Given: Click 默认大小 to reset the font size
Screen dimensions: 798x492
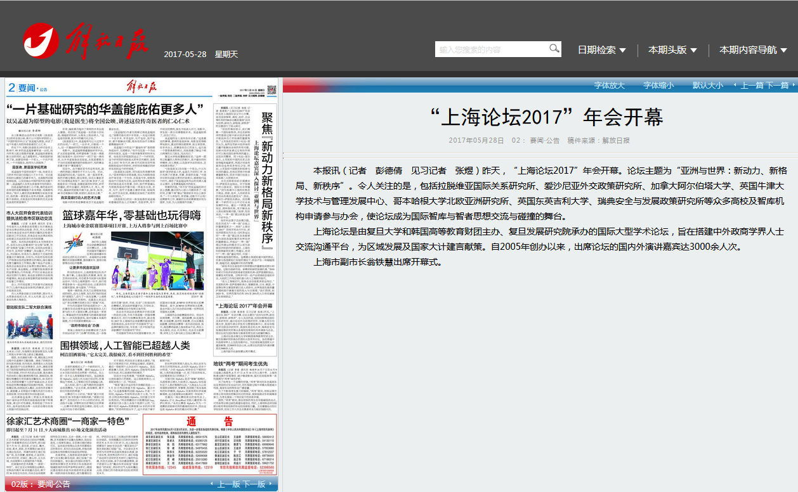Looking at the screenshot, I should (x=707, y=85).
